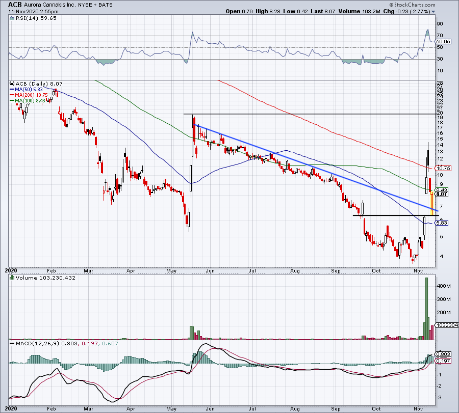
Task: Click the 2020 year label under MACD panel
Action: click(11, 408)
